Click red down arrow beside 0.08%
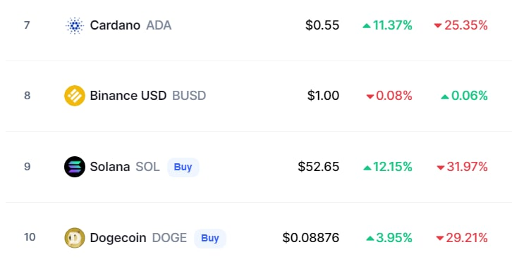 point(370,96)
